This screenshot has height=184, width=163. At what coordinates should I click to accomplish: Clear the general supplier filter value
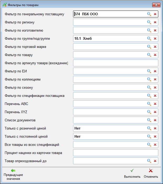[155, 14]
